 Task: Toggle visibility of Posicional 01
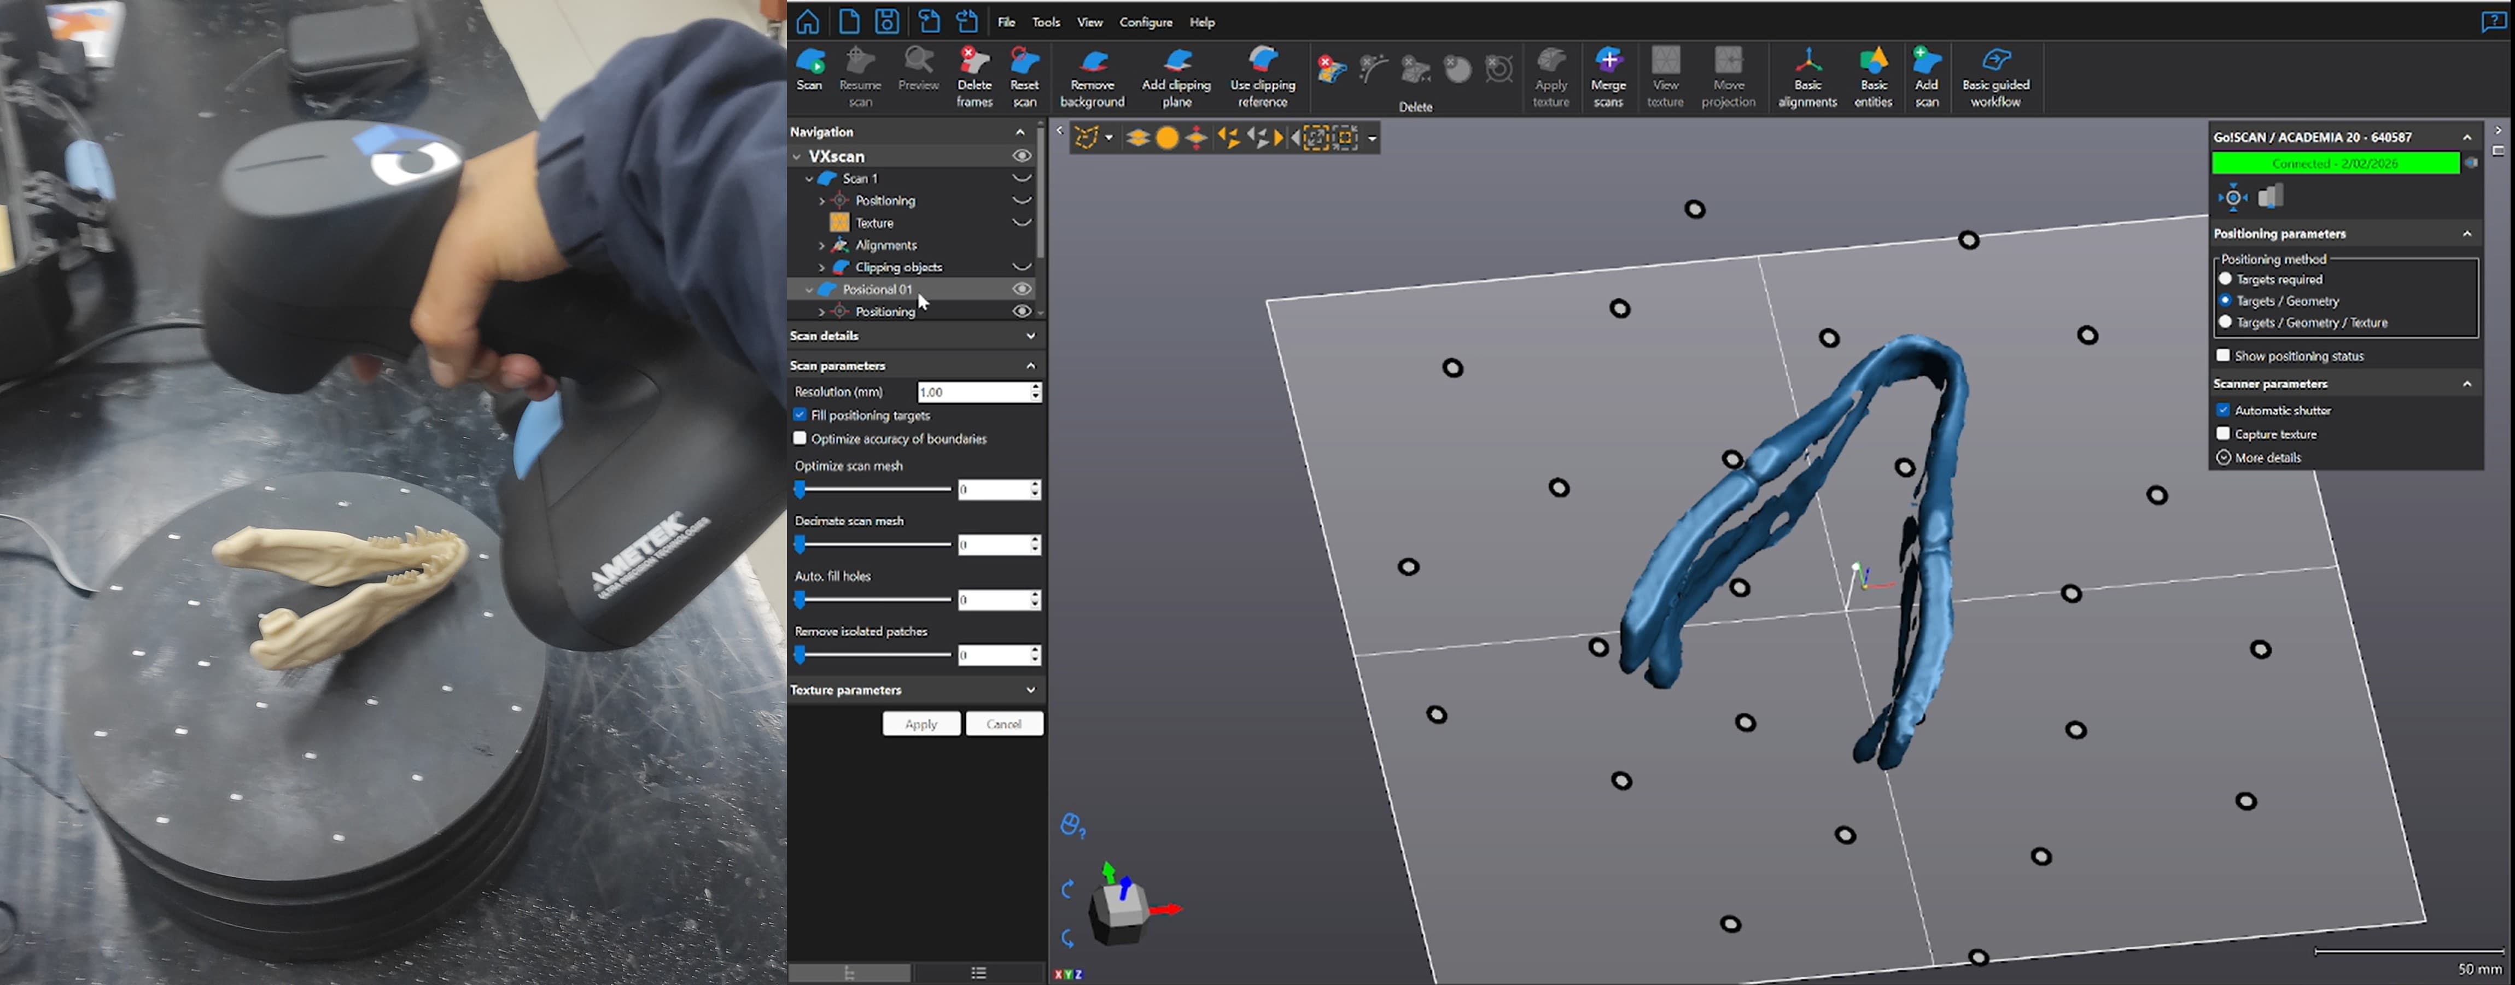[1021, 289]
